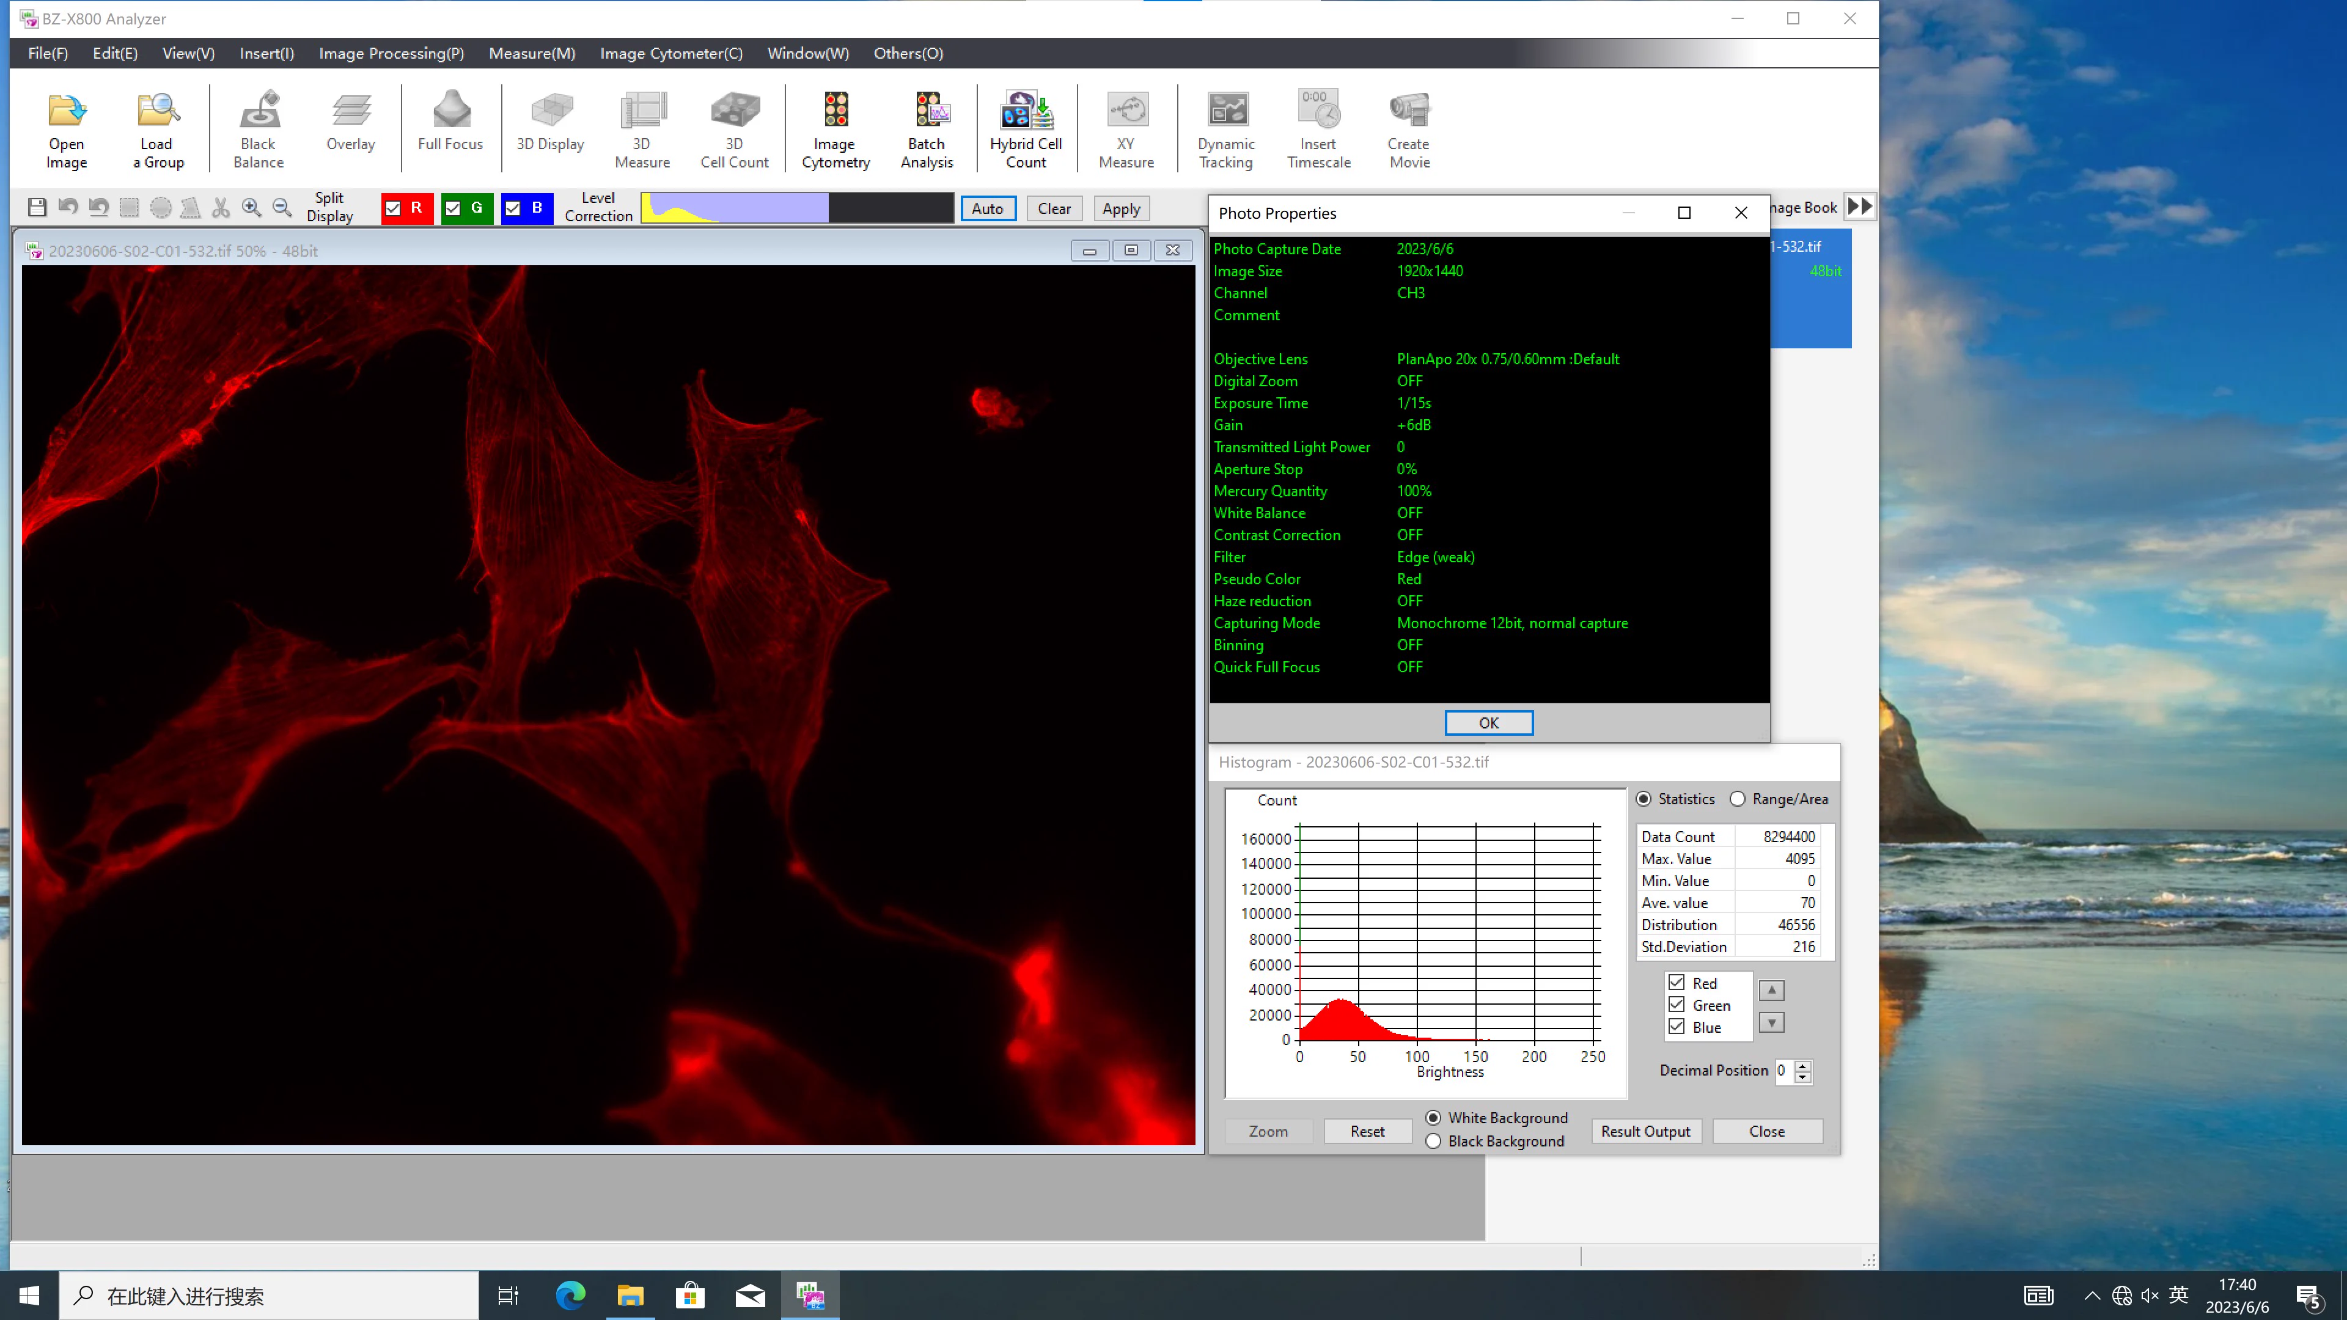Viewport: 2347px width, 1320px height.
Task: Select the rectangle selection tool
Action: 130,208
